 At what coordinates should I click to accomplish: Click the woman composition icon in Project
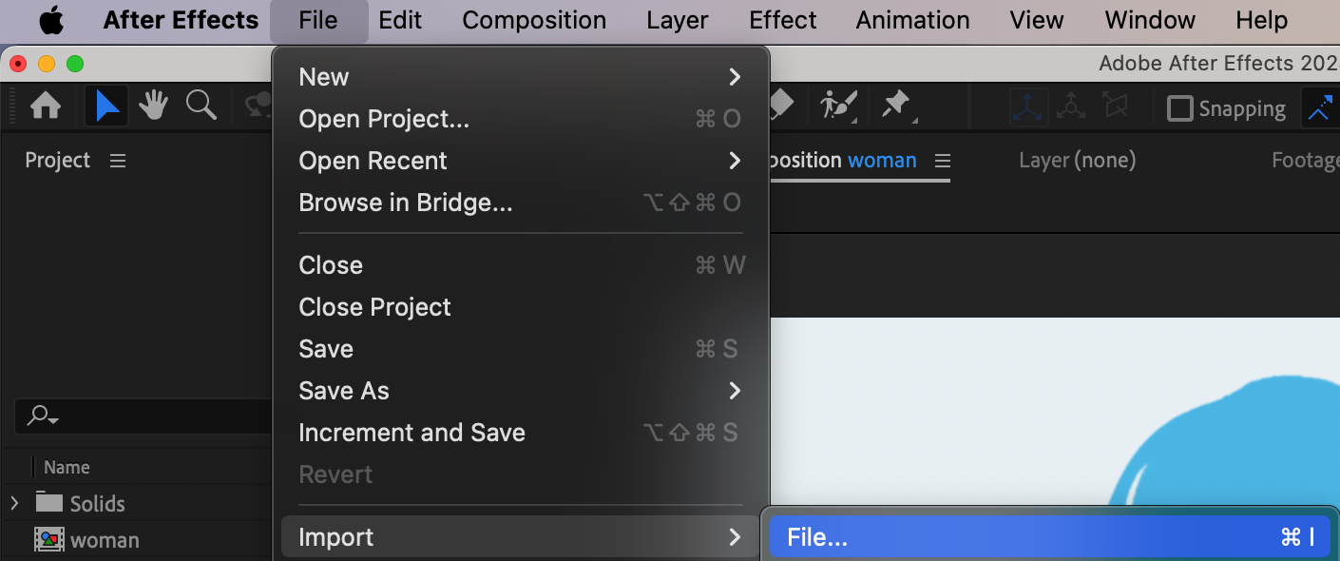[48, 540]
